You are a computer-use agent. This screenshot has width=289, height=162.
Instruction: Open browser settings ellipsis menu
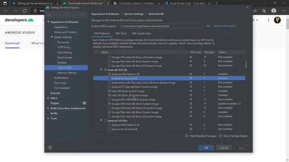(284, 11)
